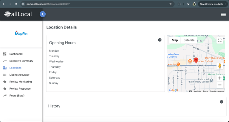Viewport: 229px width, 122px height.
Task: Open help icon for Opening Hours
Action: [x=160, y=40]
